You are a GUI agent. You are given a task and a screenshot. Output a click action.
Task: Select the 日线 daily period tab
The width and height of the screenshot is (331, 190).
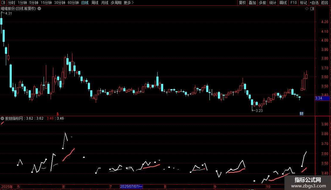click(85, 3)
